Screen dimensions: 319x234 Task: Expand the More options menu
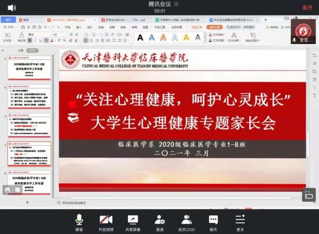[240, 223]
